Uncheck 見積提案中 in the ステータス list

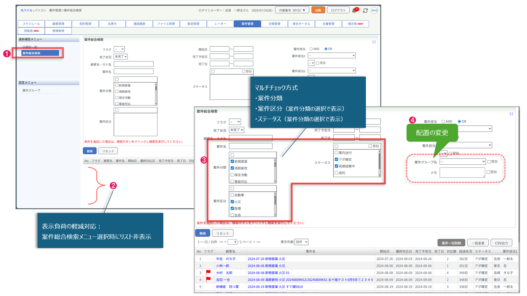(336, 166)
